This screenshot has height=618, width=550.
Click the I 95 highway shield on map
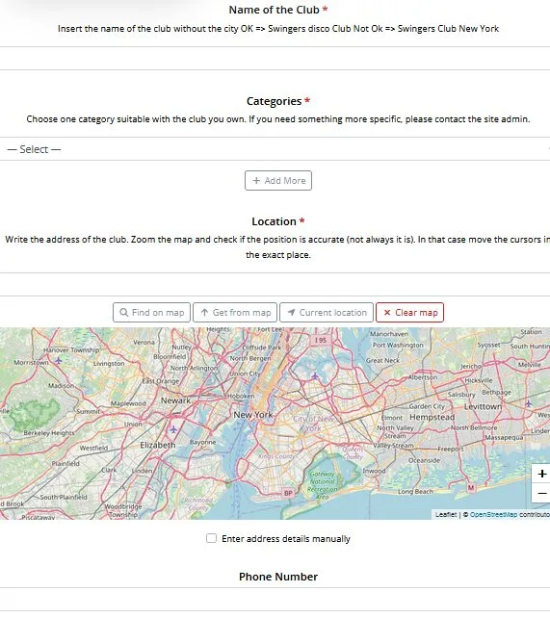tap(321, 340)
